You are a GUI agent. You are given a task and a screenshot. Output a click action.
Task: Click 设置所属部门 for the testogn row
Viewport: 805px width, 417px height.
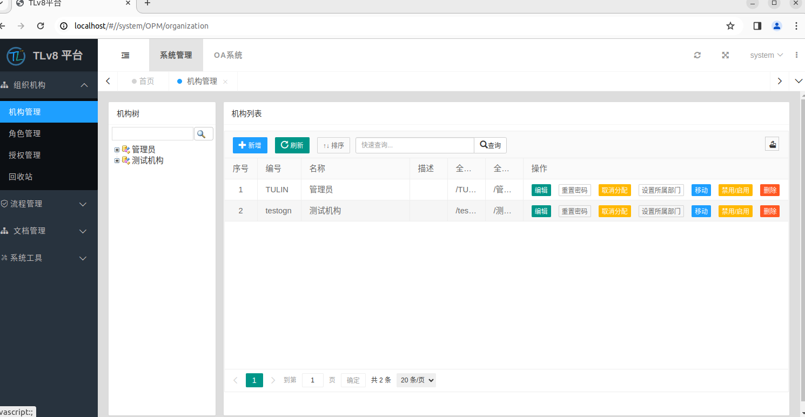(661, 211)
